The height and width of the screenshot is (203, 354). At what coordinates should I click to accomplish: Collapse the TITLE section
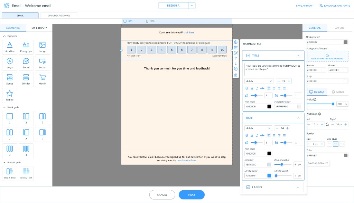(298, 56)
